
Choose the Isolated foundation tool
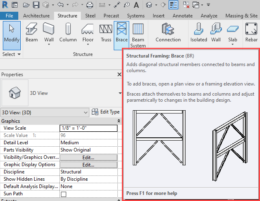(199, 32)
